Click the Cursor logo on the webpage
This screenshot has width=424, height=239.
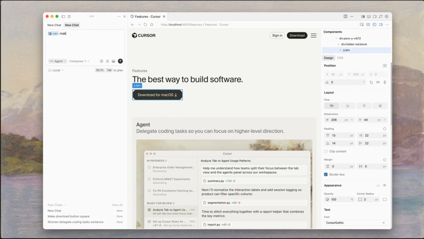[144, 35]
